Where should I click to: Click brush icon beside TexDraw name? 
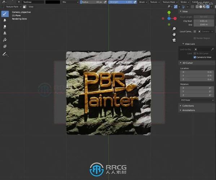tap(19, 2)
